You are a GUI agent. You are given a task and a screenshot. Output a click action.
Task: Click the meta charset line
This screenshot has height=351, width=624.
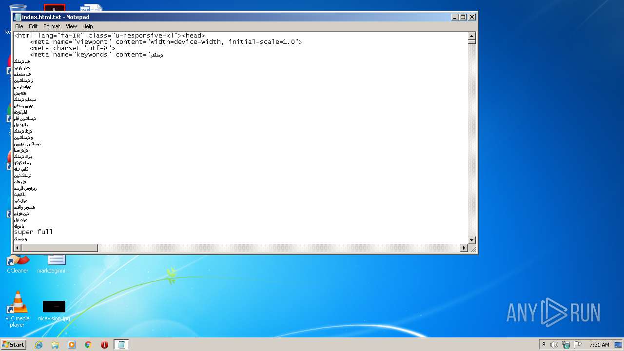coord(73,48)
